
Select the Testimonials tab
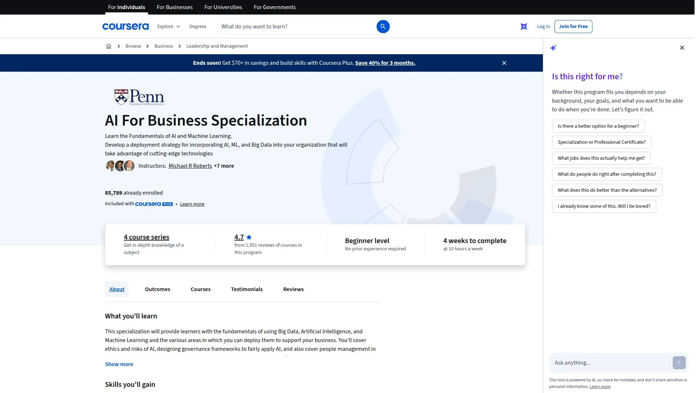click(x=247, y=289)
